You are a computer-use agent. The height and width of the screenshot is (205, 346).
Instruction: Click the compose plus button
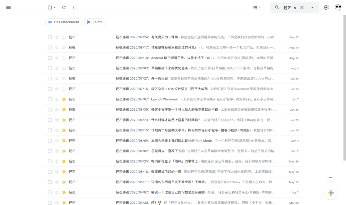coord(331,193)
